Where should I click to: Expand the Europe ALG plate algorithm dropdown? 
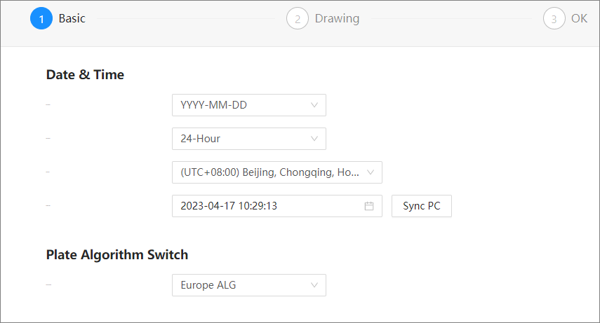click(x=249, y=285)
